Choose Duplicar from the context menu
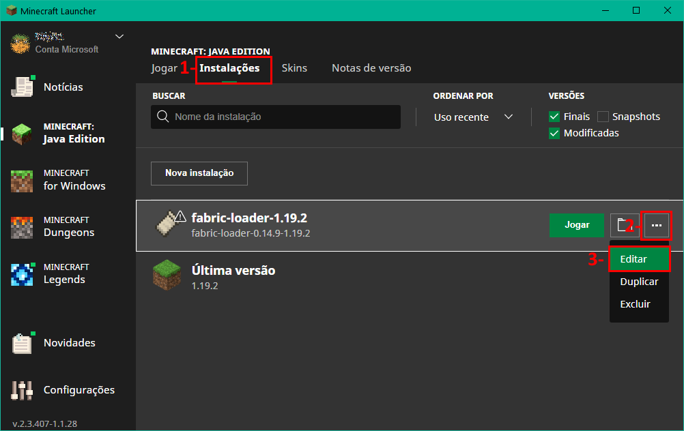The width and height of the screenshot is (684, 431). [639, 282]
